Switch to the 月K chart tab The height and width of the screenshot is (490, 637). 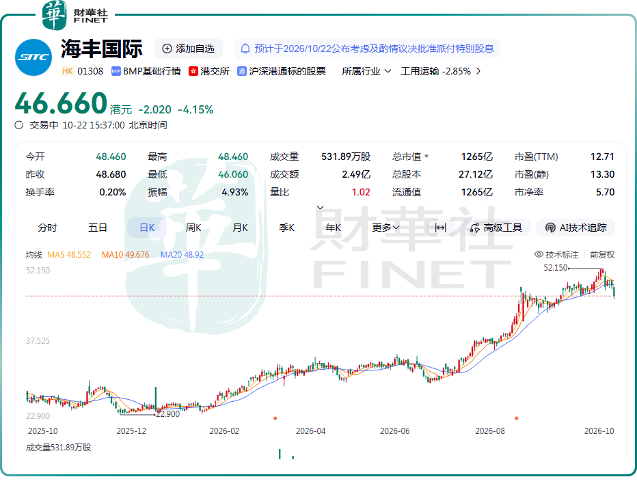tap(240, 228)
